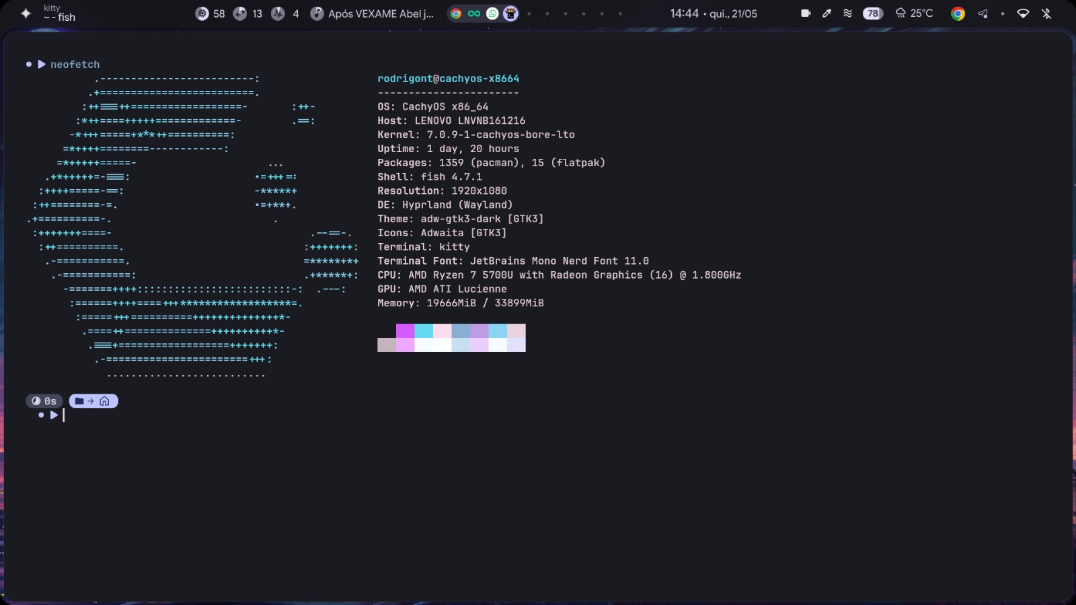Click the Telegram paper plane tray icon
Screen dimensions: 1076x605
coord(983,13)
